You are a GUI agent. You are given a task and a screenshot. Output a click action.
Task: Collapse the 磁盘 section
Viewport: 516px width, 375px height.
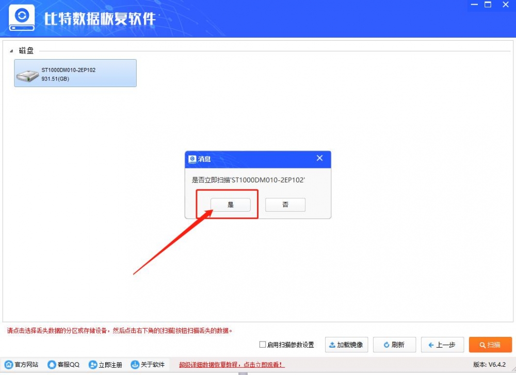pyautogui.click(x=11, y=50)
